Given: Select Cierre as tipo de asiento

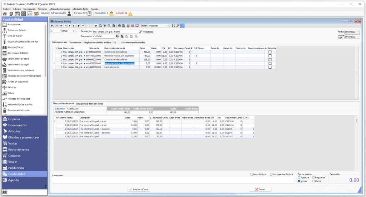Looking at the screenshot, I should [x=313, y=181].
